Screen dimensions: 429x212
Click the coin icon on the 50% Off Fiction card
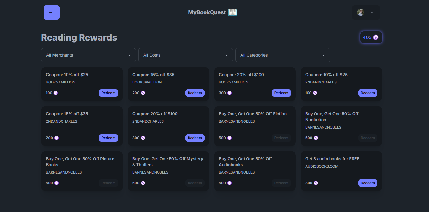coord(229,138)
